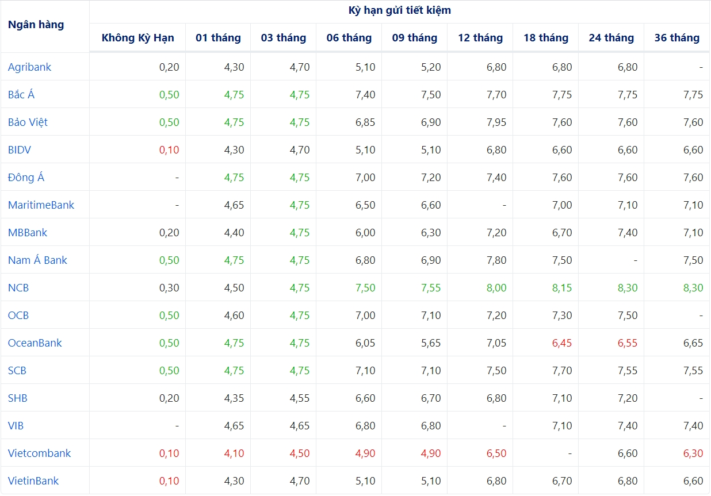Viewport: 711px width, 496px height.
Task: Select the VietinBank link
Action: (x=33, y=481)
